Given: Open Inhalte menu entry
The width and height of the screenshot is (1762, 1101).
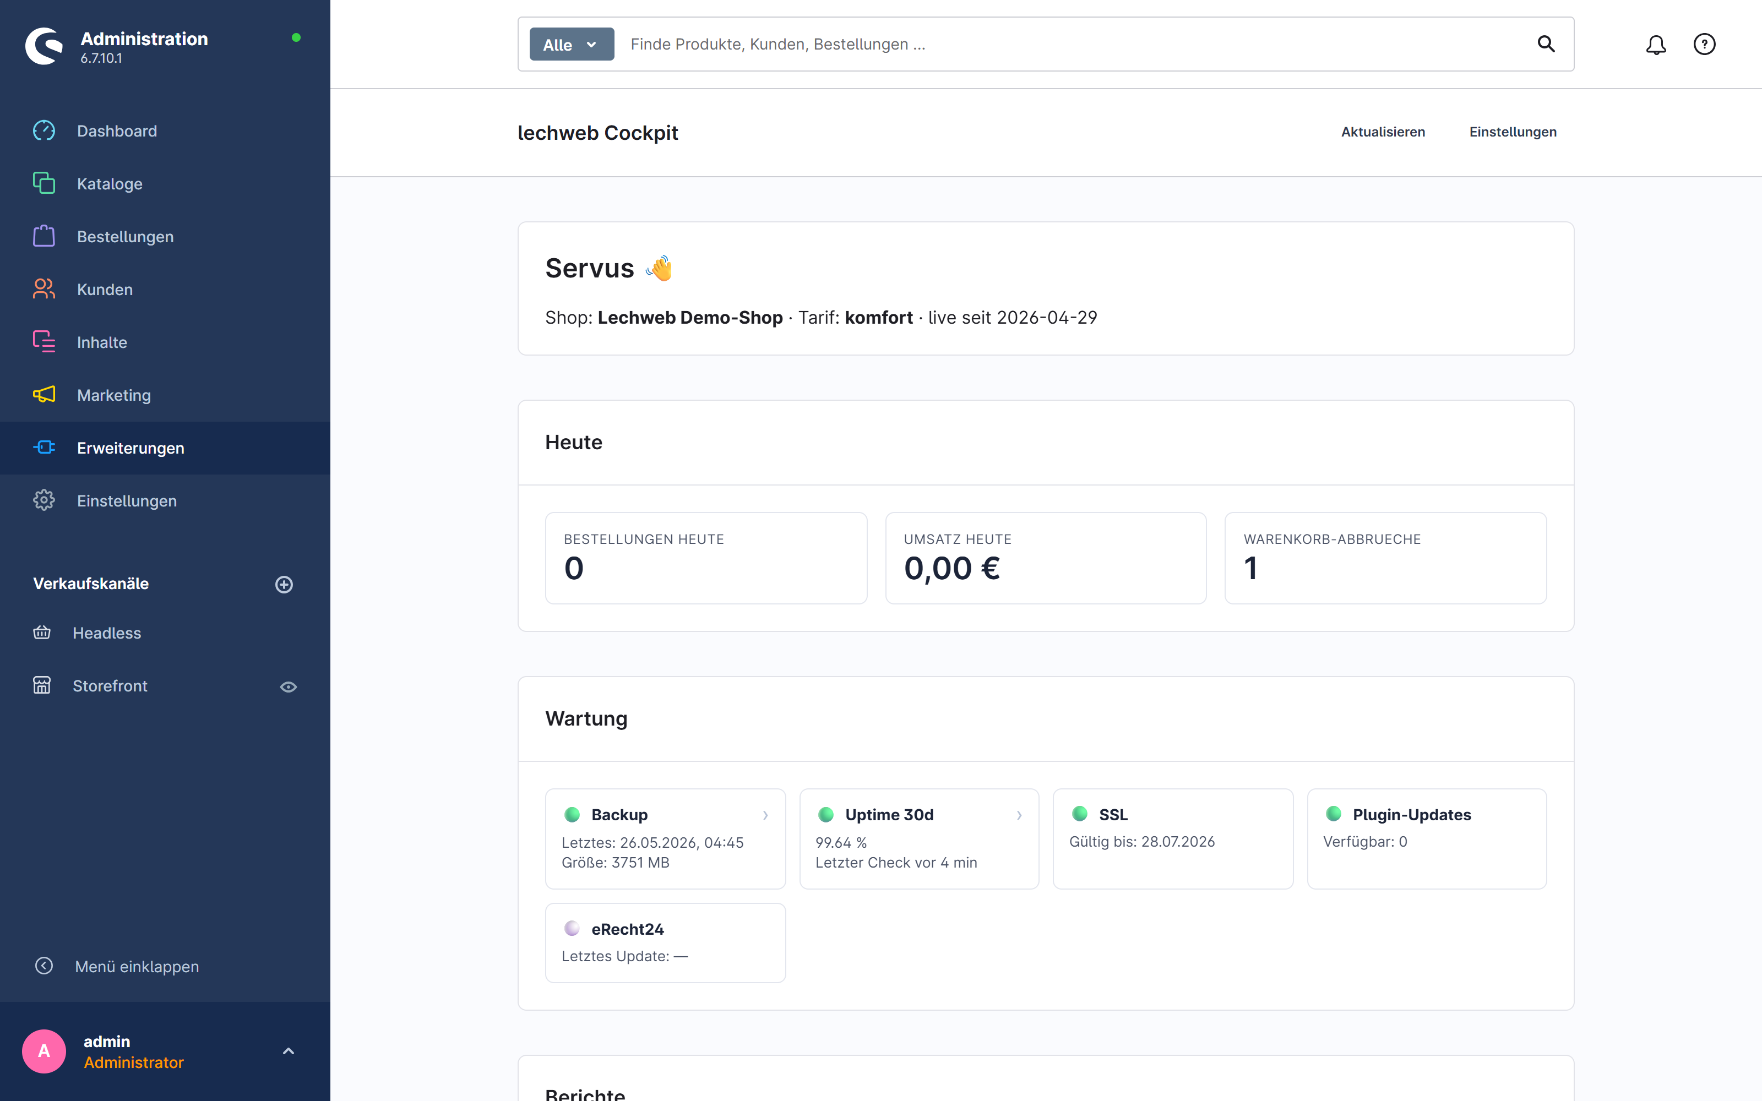Looking at the screenshot, I should click(x=165, y=342).
